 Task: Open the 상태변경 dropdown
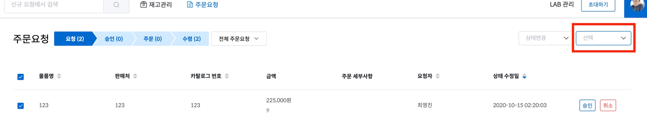click(546, 38)
